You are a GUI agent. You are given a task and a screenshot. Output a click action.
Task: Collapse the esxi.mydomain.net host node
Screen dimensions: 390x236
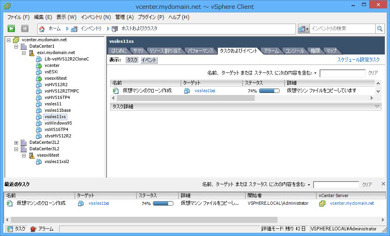click(x=24, y=53)
